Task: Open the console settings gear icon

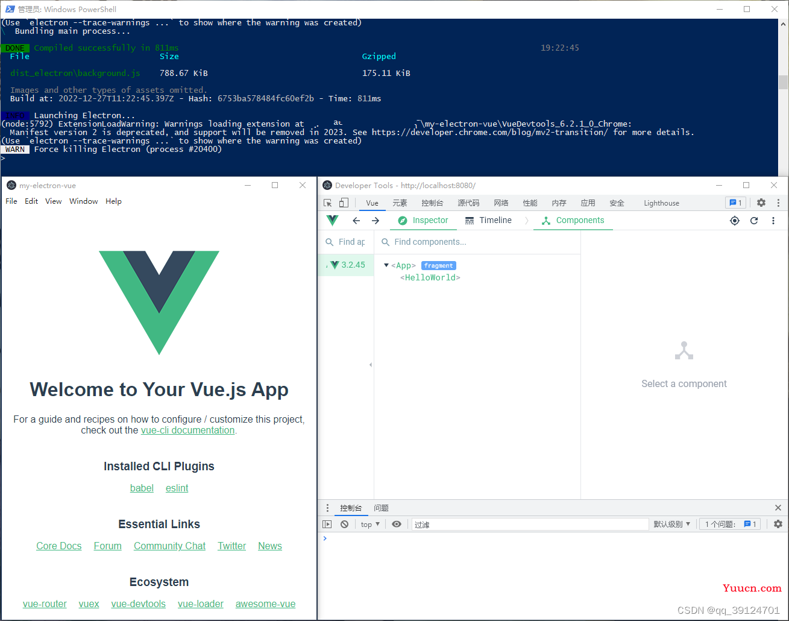Action: coord(778,525)
